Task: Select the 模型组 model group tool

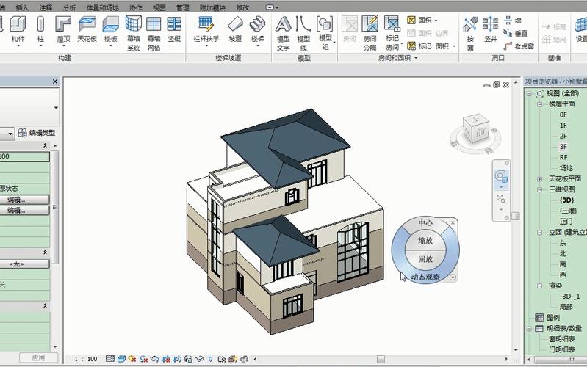Action: pos(325,33)
